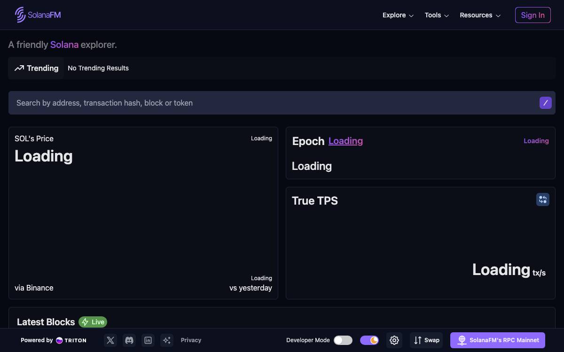Click the sparkle AI icon in footer
This screenshot has height=352, width=564.
[x=167, y=340]
